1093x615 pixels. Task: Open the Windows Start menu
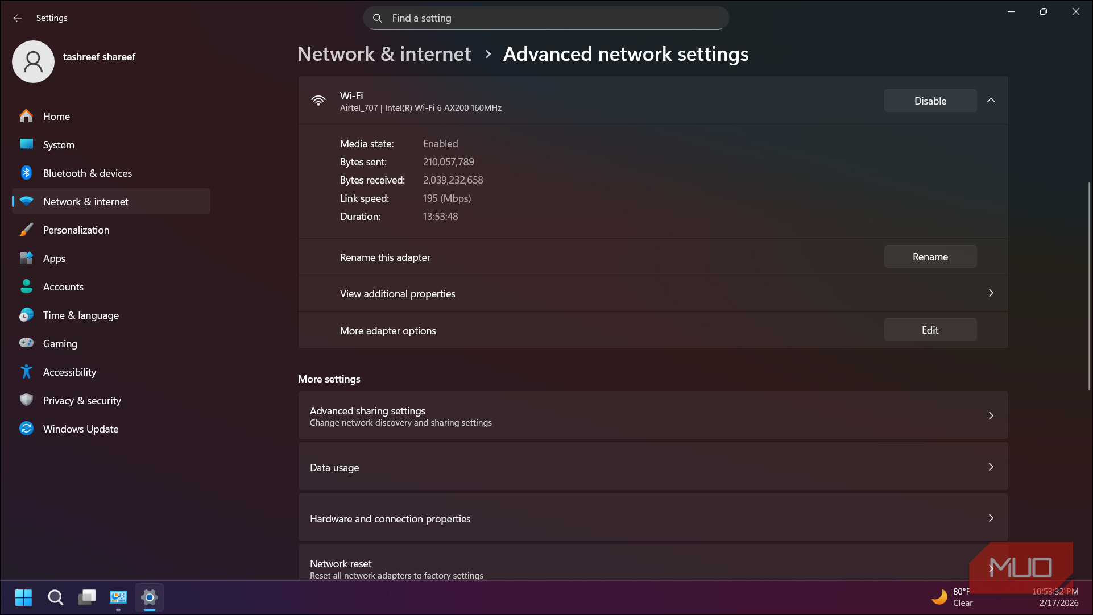pyautogui.click(x=23, y=597)
